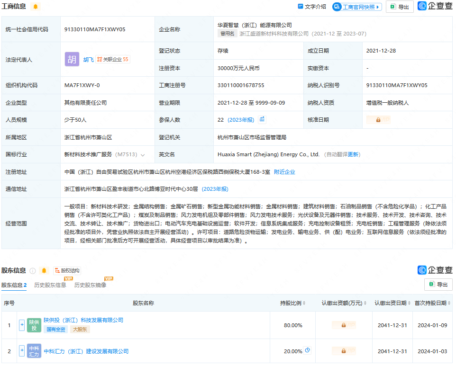The height and width of the screenshot is (366, 456).
Task: Click the bell alert icon beside 股东信息
Action: pyautogui.click(x=44, y=271)
